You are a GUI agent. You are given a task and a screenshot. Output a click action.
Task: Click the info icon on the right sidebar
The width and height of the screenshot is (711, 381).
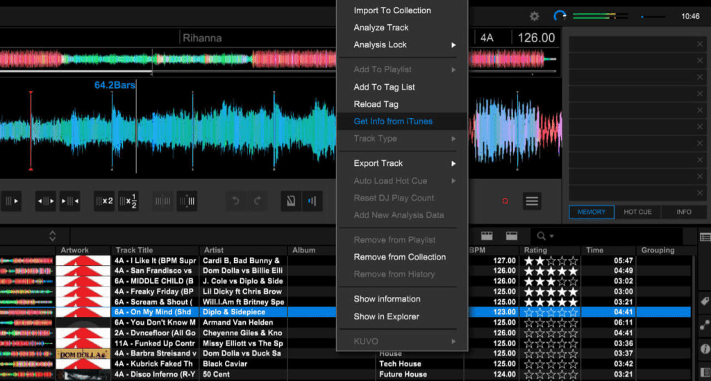[x=705, y=349]
